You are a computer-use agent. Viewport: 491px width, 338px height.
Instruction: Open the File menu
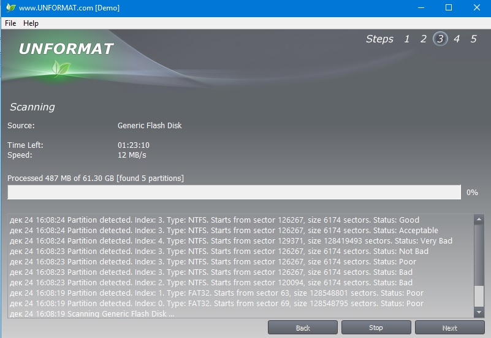[x=10, y=23]
